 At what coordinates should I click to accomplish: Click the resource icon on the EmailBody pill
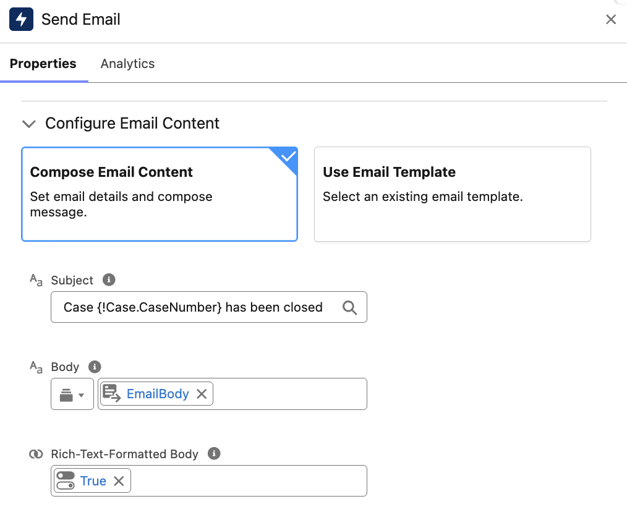[x=110, y=393]
